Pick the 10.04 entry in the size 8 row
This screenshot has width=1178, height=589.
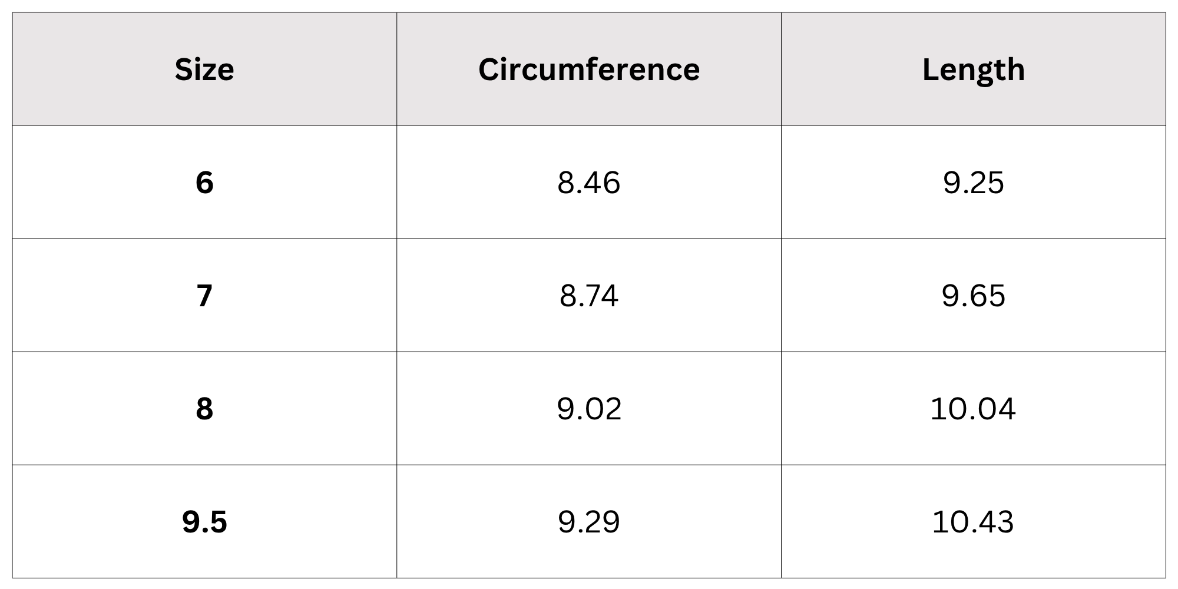coord(974,408)
